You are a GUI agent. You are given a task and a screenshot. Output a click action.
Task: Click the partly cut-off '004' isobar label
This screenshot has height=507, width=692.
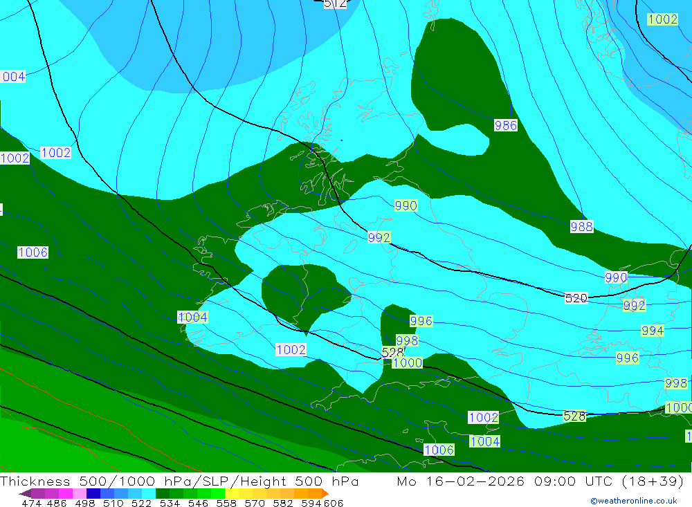(x=12, y=77)
